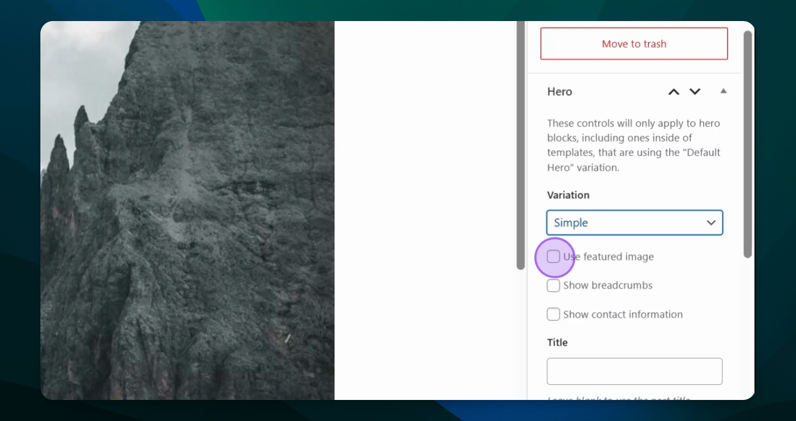The height and width of the screenshot is (421, 796).
Task: Tick the Show breadcrumbs checkbox
Action: 553,285
